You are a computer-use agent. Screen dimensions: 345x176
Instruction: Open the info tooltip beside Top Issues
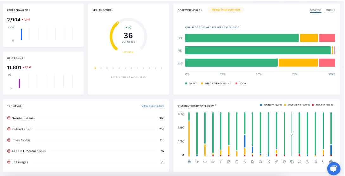click(x=23, y=105)
